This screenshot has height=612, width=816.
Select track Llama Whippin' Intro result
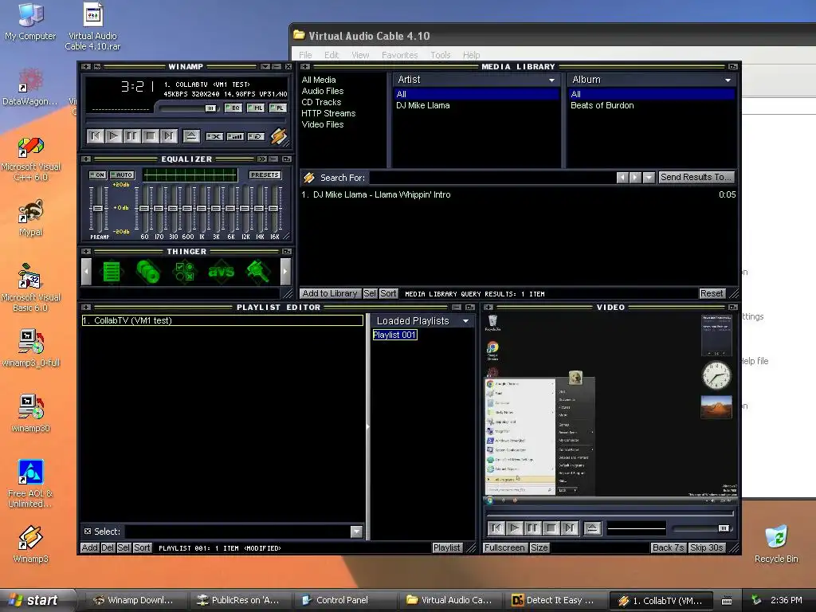[x=518, y=194]
